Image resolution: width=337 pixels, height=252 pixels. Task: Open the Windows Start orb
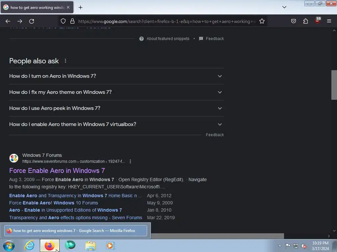9,245
